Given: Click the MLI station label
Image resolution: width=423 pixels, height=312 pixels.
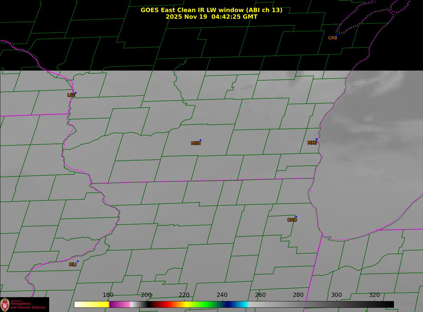Looking at the screenshot, I should [73, 264].
